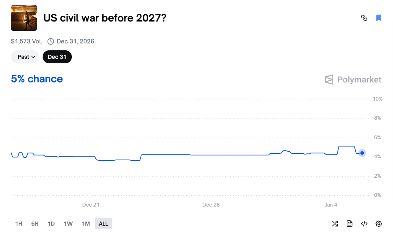Click the Polymarket logo
393x237 pixels.
point(353,80)
